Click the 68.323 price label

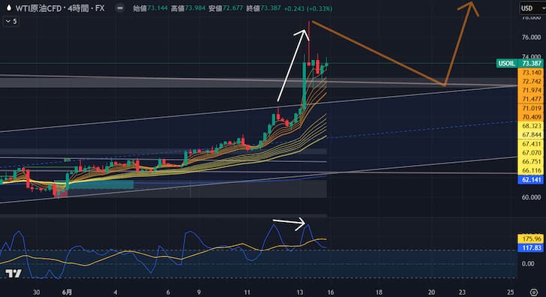coord(531,126)
